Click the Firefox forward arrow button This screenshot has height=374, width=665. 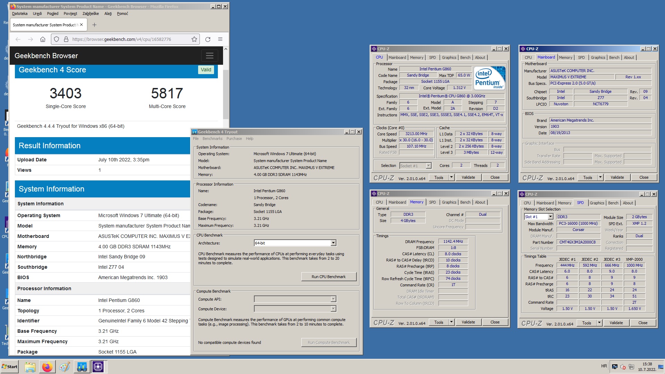pyautogui.click(x=30, y=39)
